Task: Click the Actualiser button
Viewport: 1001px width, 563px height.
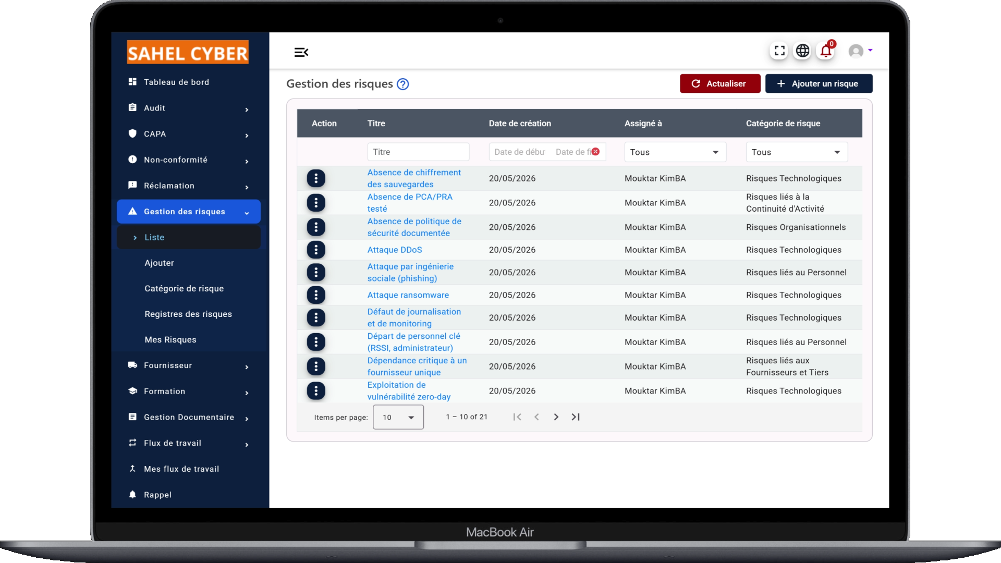Action: pos(720,83)
